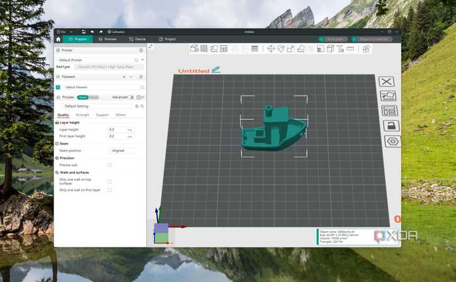Select the Rotate tool
The image size is (456, 282).
click(x=281, y=49)
